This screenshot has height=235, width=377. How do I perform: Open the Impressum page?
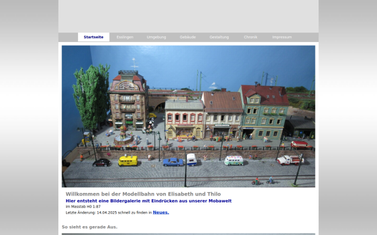coord(281,37)
